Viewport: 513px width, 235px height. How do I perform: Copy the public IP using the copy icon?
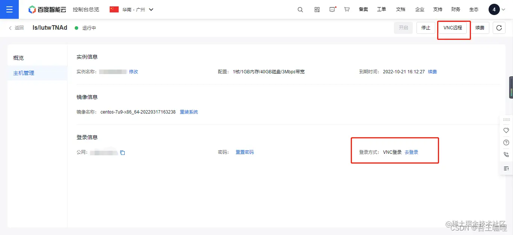click(122, 152)
